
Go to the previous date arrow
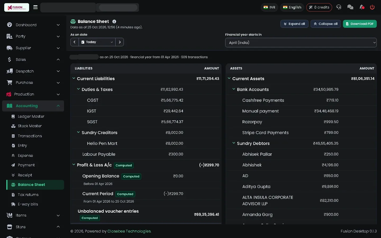point(75,42)
